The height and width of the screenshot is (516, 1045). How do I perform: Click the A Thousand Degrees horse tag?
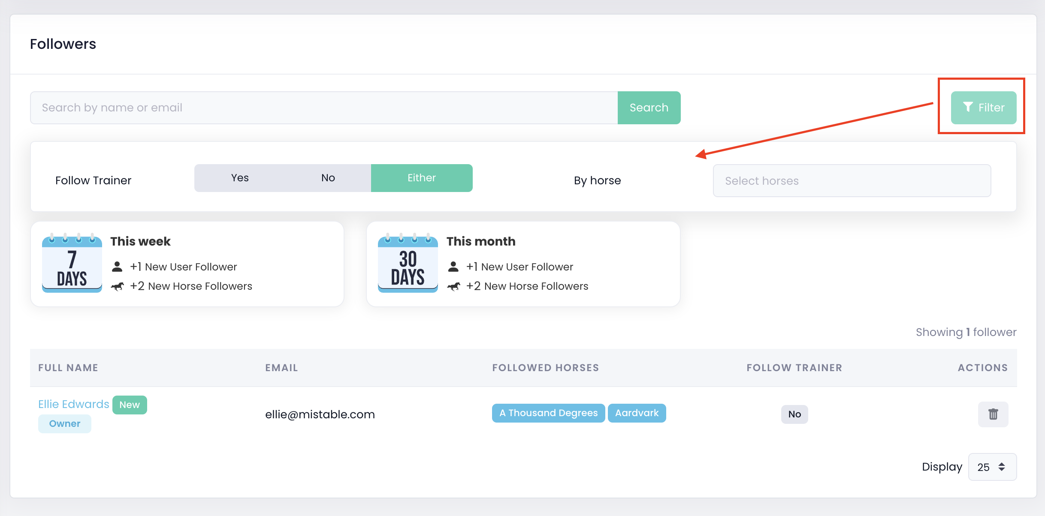point(548,413)
